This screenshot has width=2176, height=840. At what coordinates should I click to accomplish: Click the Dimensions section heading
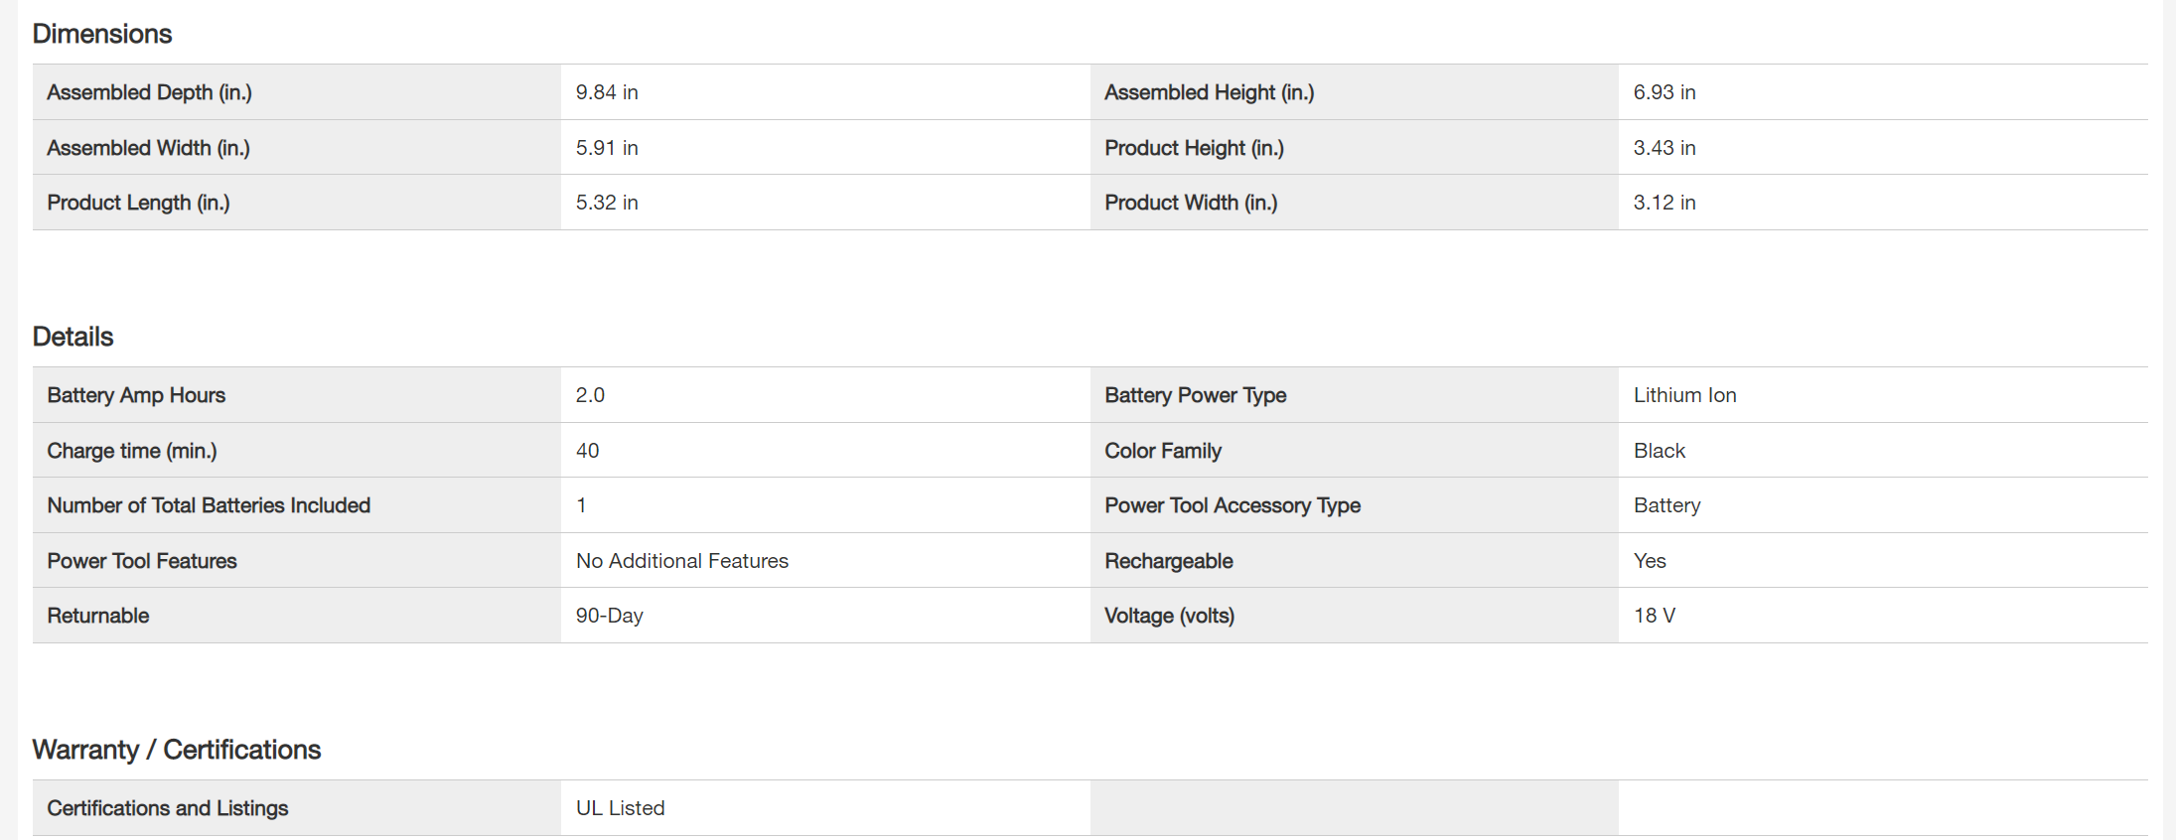pos(102,34)
